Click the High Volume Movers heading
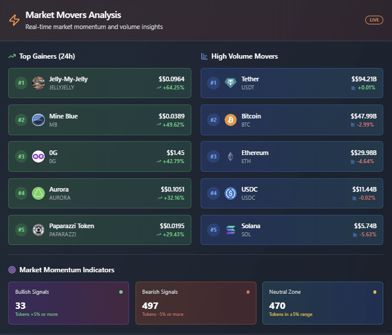Screen dimensions: 392x335 (244, 56)
